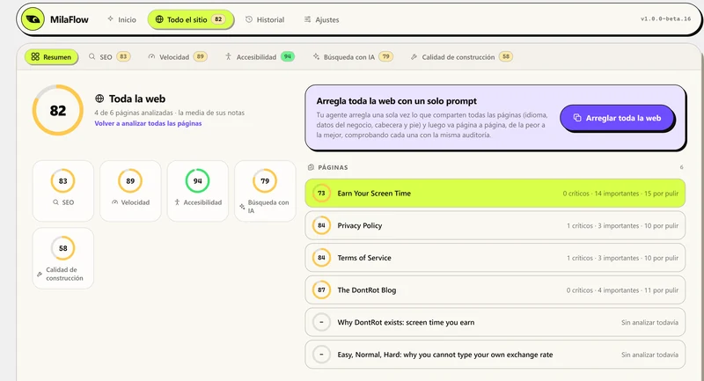The width and height of the screenshot is (704, 381).
Task: Click the overall 82 score ring
Action: point(57,110)
